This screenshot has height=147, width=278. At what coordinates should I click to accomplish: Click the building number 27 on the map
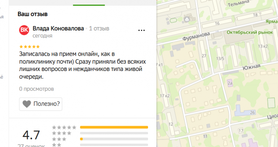204,56
